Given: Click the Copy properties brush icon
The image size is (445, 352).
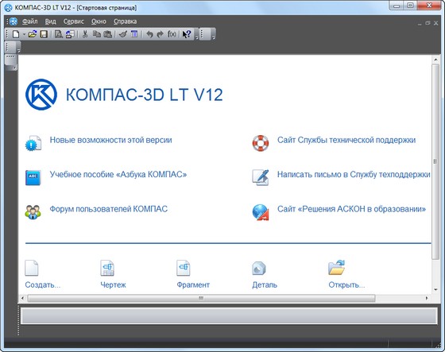Looking at the screenshot, I should [x=123, y=34].
